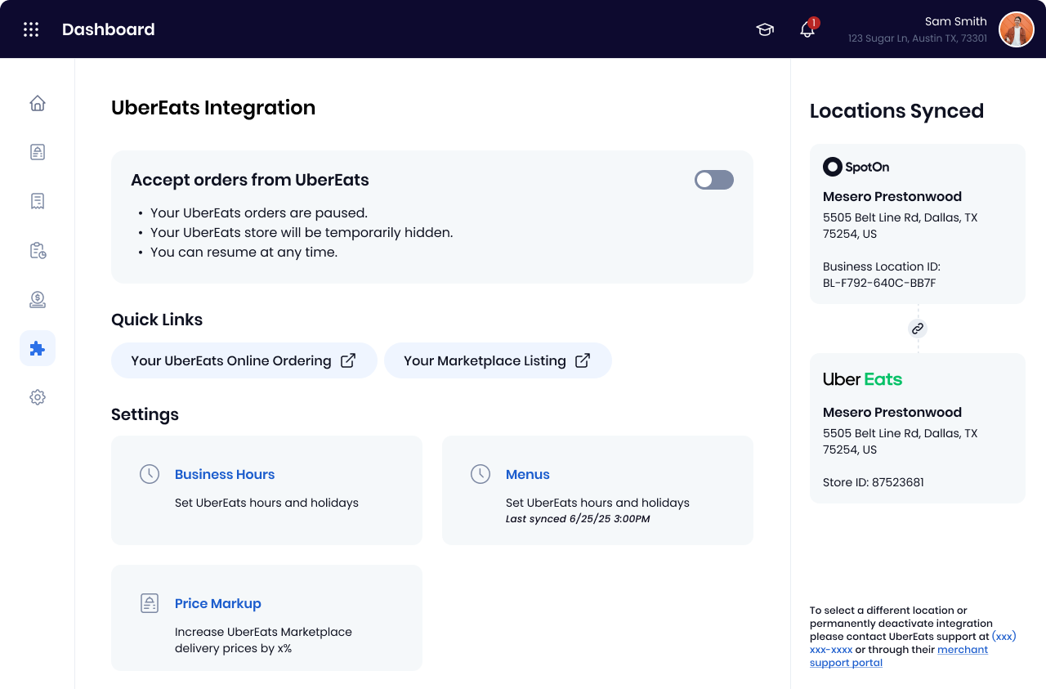Go to Home in the sidebar
This screenshot has height=689, width=1046.
coord(38,103)
